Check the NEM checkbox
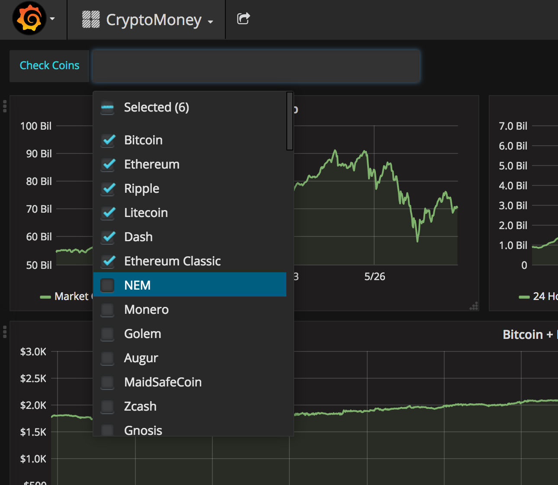 (107, 286)
